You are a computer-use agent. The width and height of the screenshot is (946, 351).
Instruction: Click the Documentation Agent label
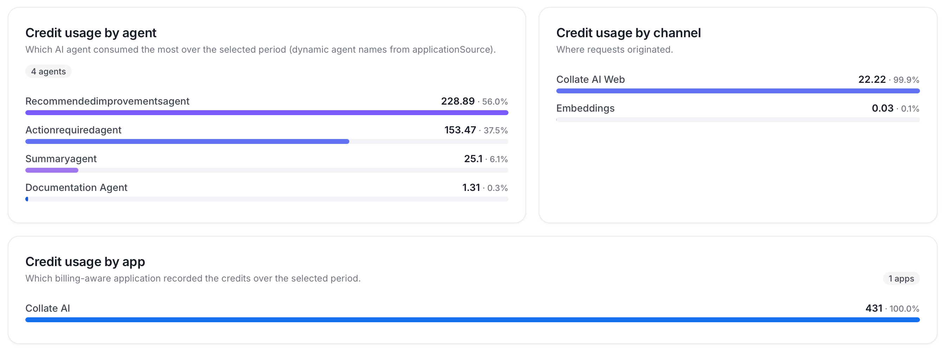[76, 188]
